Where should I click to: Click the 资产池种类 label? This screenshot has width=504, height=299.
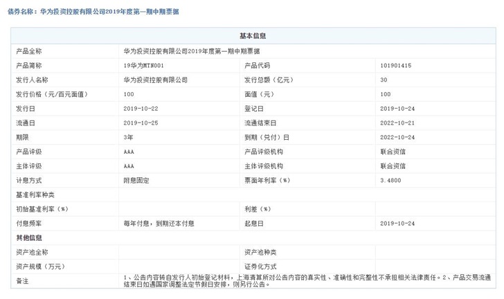[260, 253]
